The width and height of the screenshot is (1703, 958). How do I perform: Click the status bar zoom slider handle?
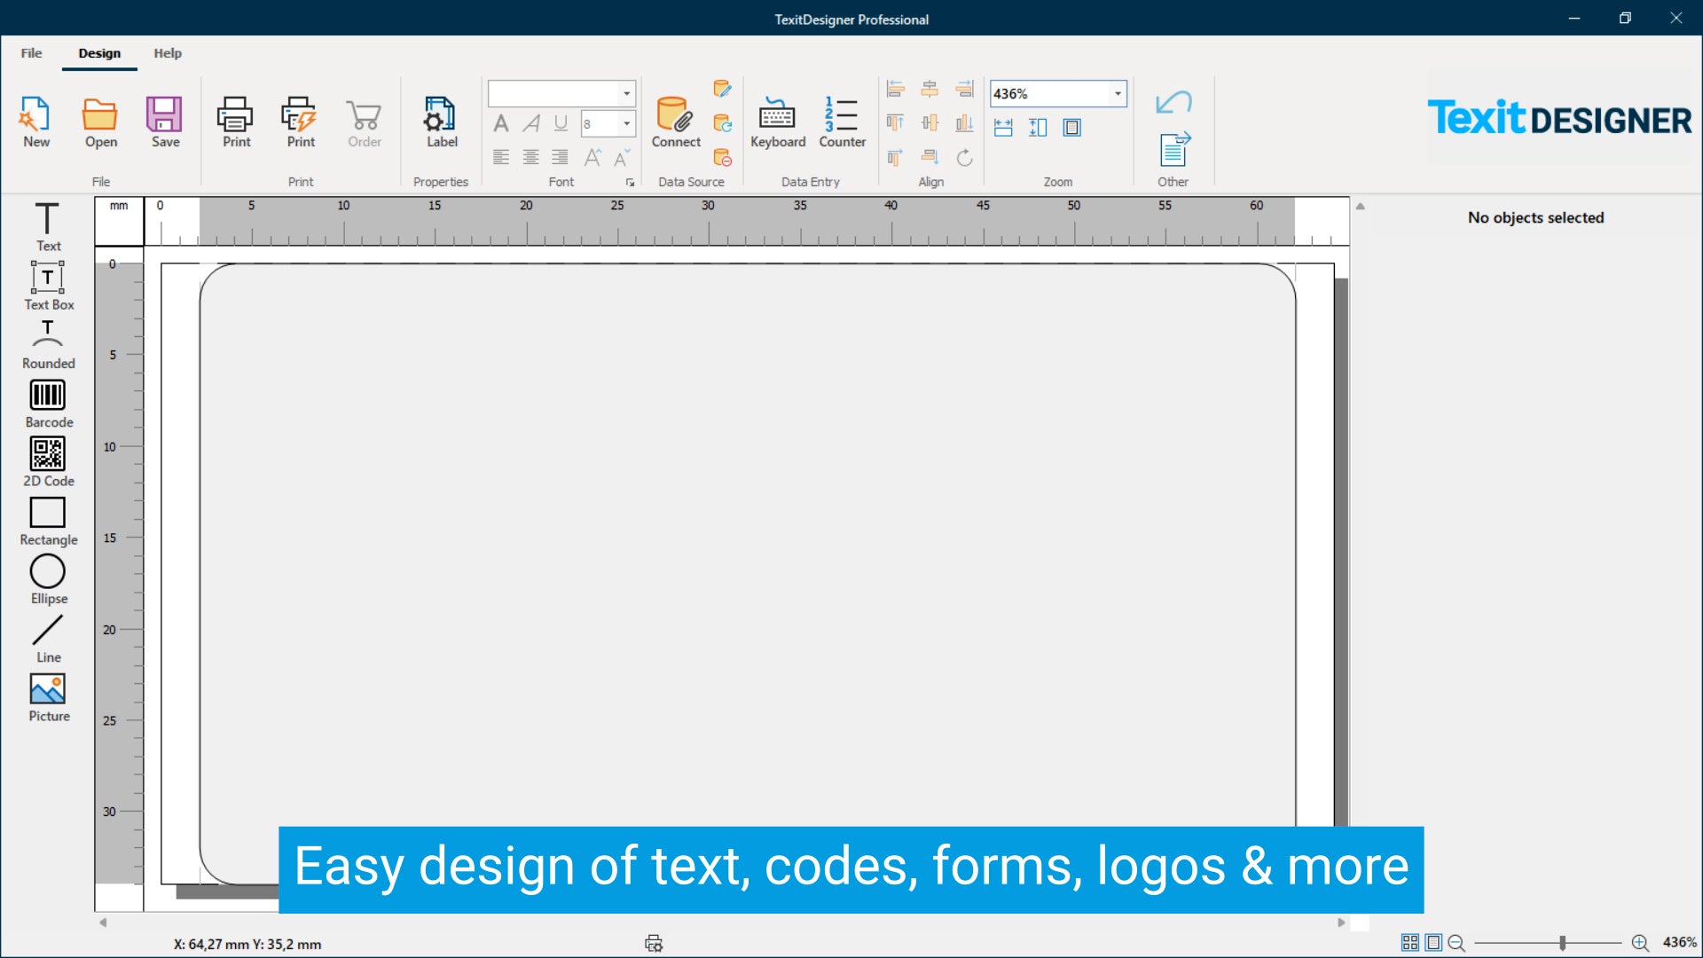(1562, 943)
